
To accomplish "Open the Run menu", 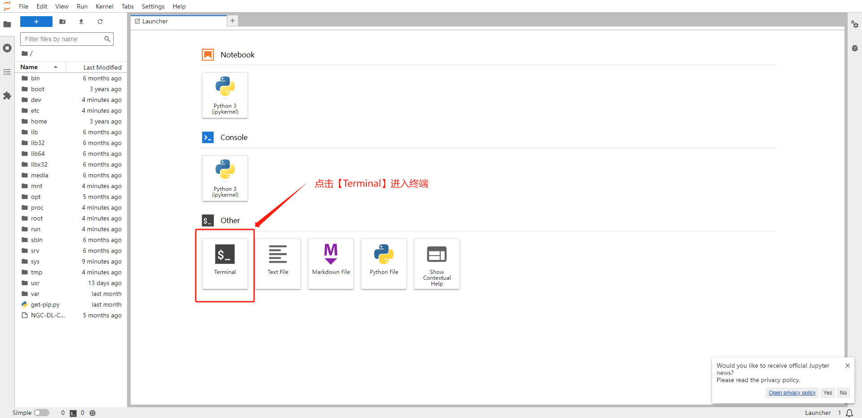I will pos(82,6).
